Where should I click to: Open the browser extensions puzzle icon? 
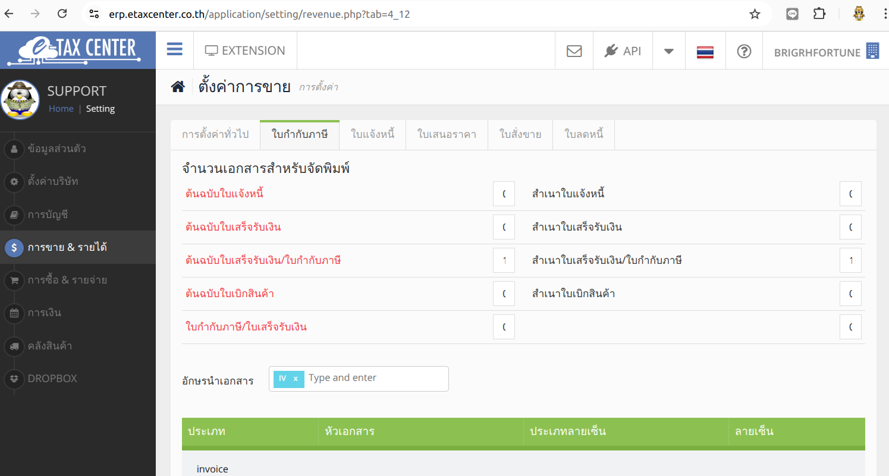tap(819, 14)
